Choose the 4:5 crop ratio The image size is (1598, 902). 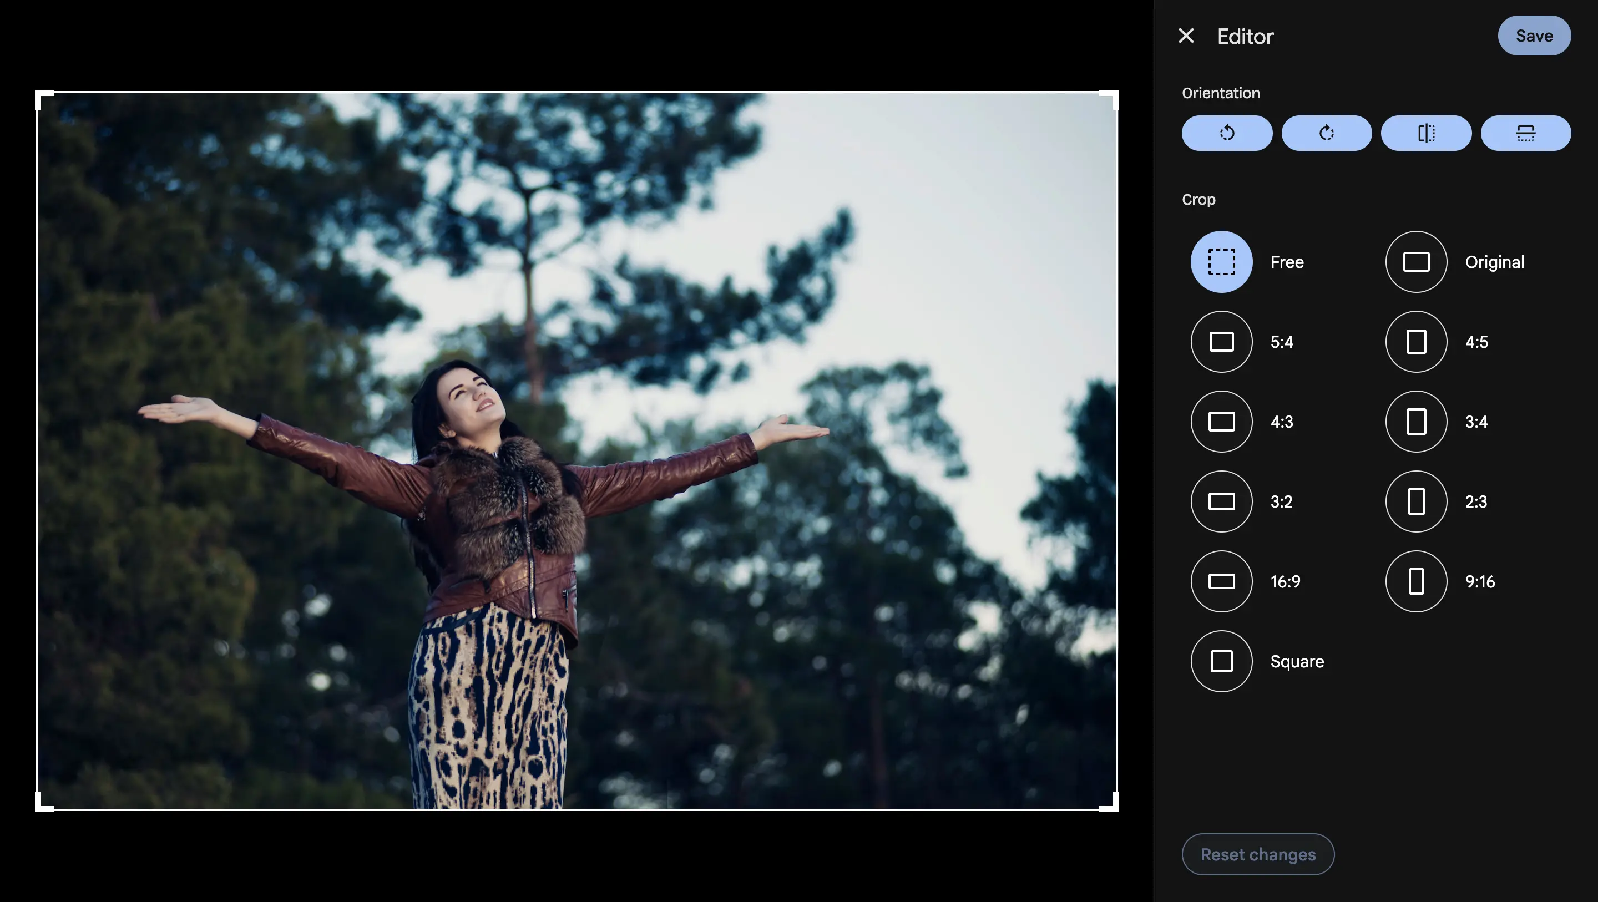point(1415,342)
